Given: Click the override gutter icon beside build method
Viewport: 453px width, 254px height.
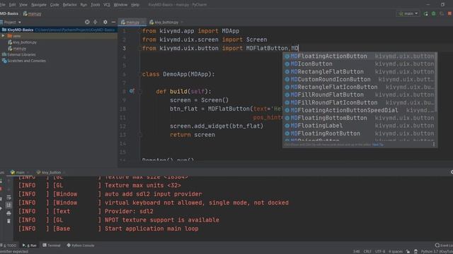Looking at the screenshot, I should (x=132, y=91).
